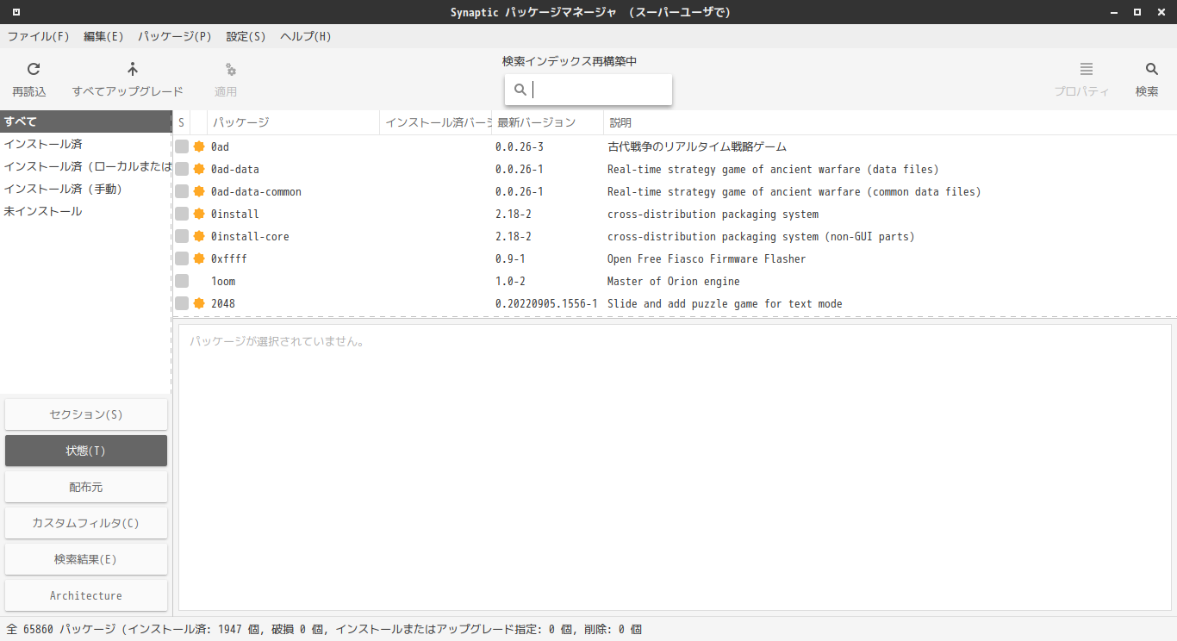
Task: Click the magnifier icon in the quick search box
Action: [520, 90]
